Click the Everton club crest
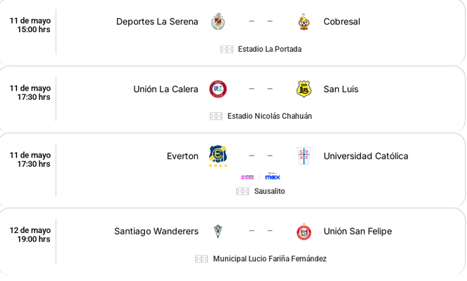 (218, 156)
